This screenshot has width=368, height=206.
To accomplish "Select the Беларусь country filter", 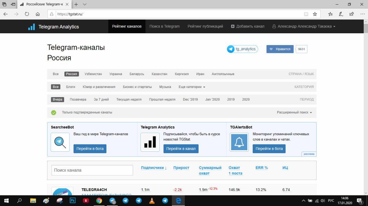I will tap(137, 74).
